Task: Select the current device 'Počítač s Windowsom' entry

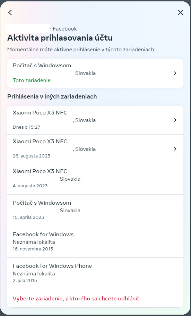Action: pos(95,73)
